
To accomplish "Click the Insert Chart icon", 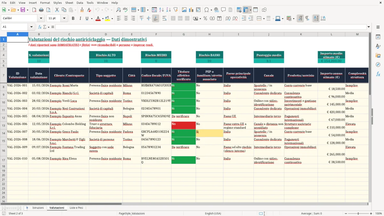I will pos(192,10).
